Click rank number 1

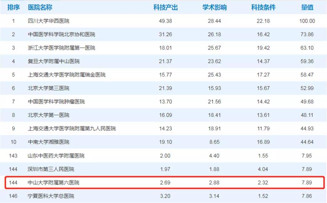coord(13,21)
